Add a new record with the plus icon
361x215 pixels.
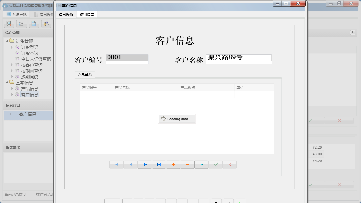[173, 164]
